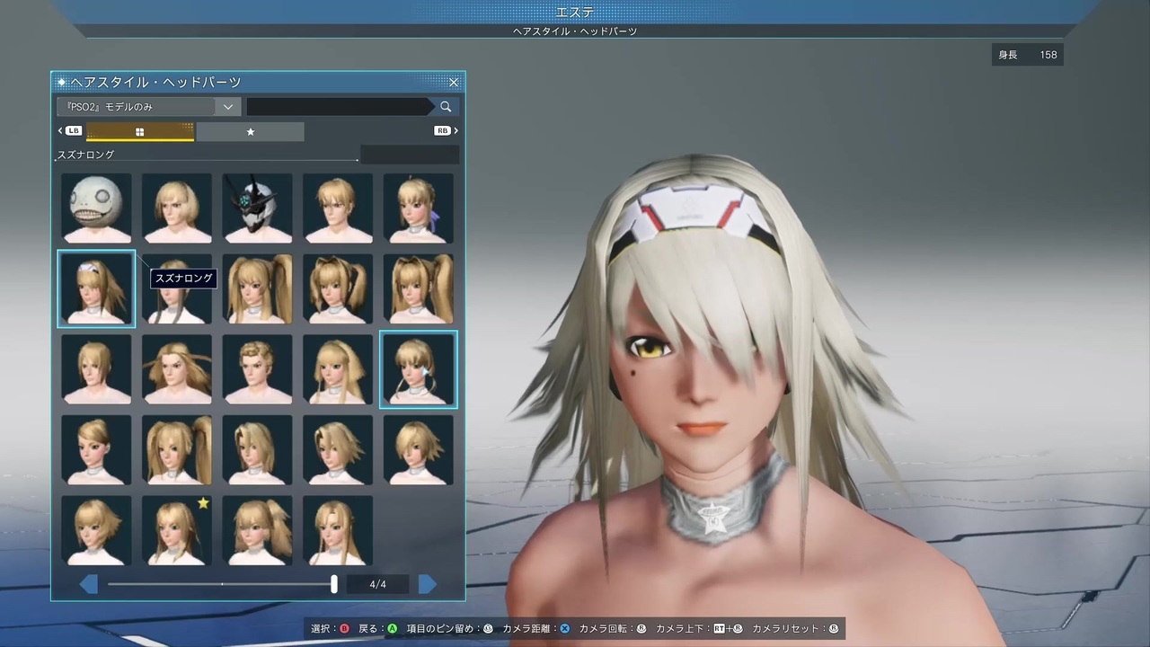The width and height of the screenshot is (1150, 647).
Task: Select the short bob hairstyle in first row
Action: [x=177, y=208]
